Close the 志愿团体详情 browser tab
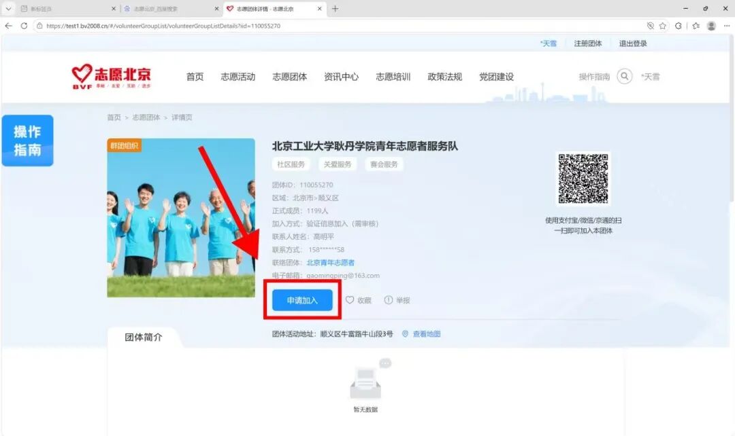 tap(319, 8)
